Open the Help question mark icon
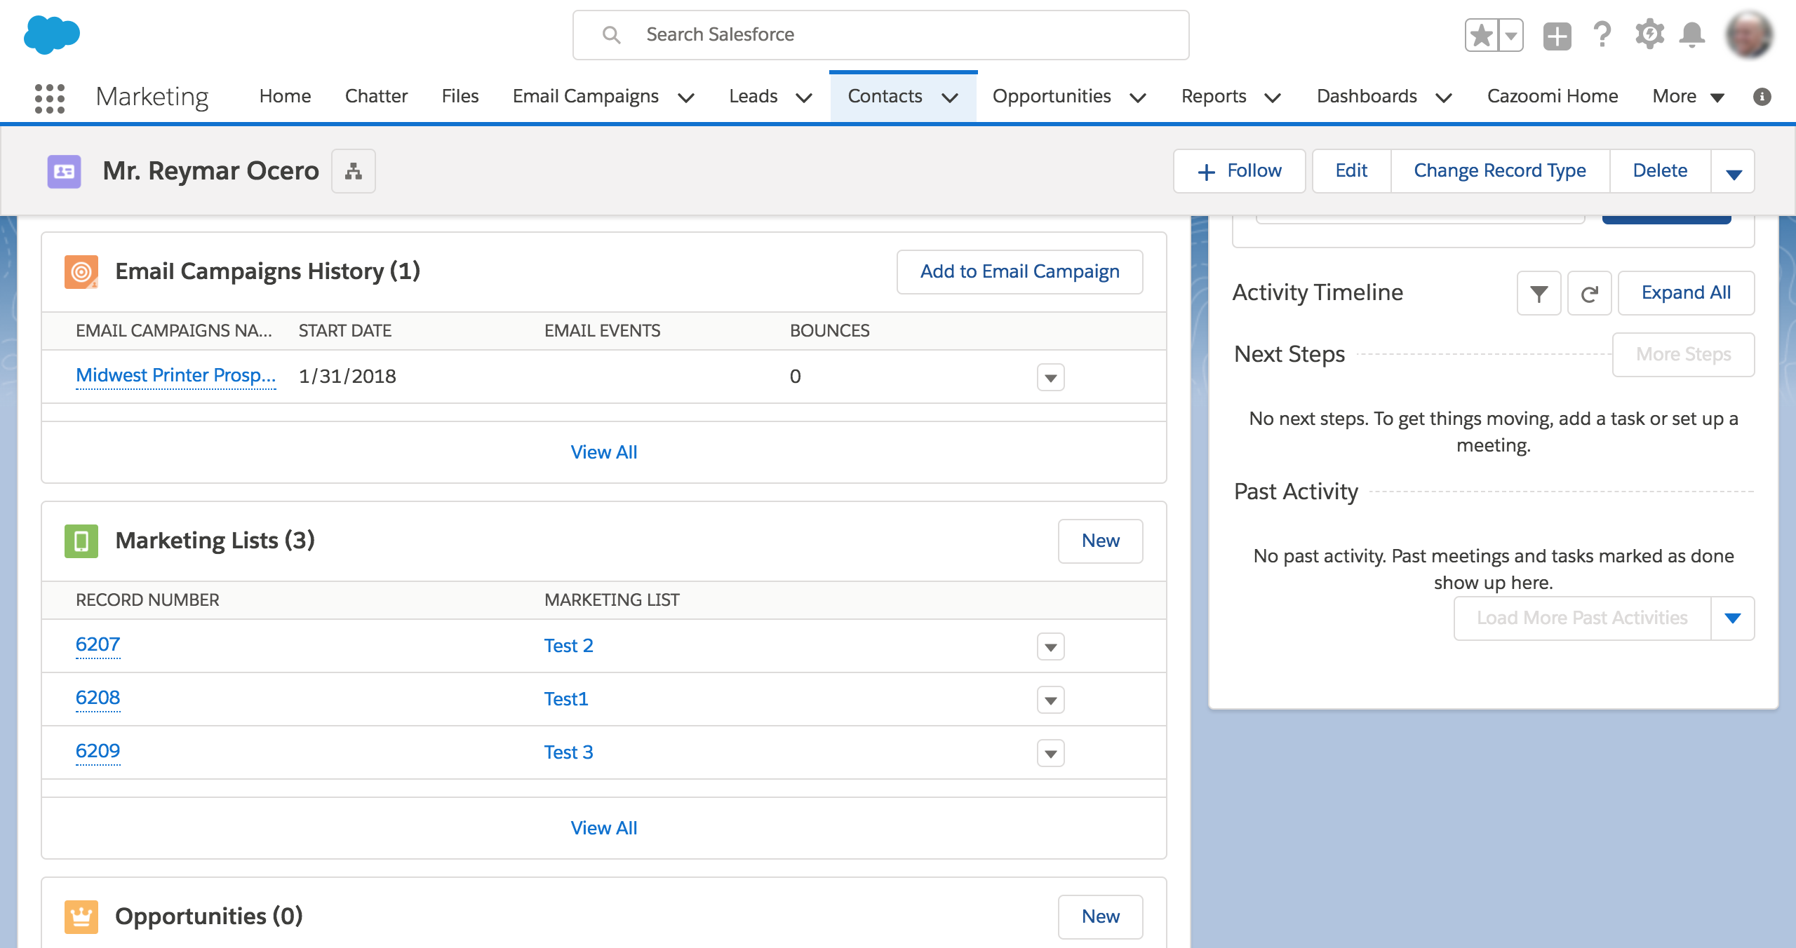 point(1602,34)
